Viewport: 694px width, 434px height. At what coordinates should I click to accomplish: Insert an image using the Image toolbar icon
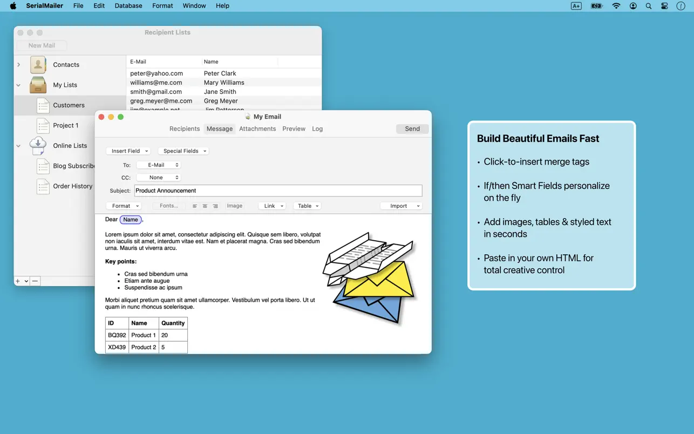coord(235,206)
